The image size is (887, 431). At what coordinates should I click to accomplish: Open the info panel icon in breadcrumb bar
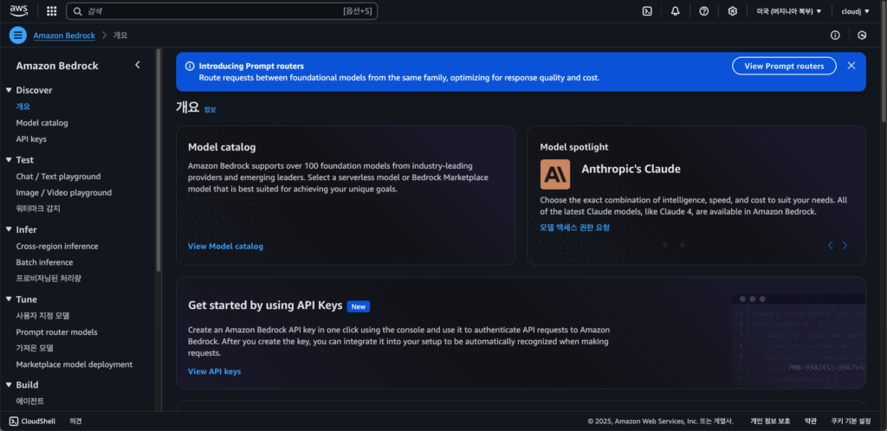tap(835, 35)
